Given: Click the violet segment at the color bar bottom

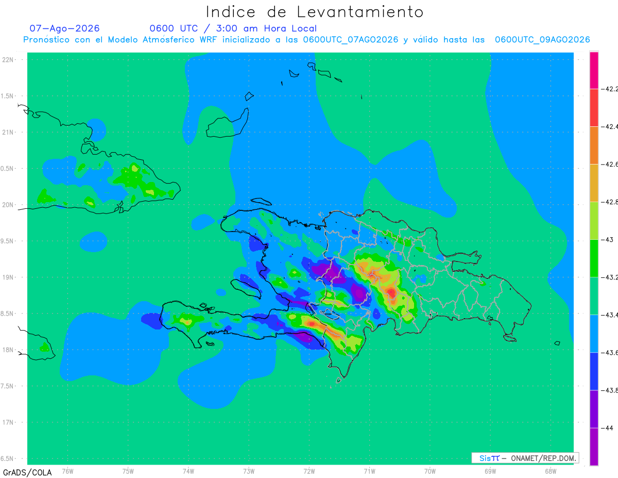Looking at the screenshot, I should [x=594, y=447].
